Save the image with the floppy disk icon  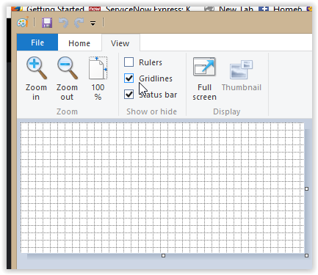coord(47,23)
